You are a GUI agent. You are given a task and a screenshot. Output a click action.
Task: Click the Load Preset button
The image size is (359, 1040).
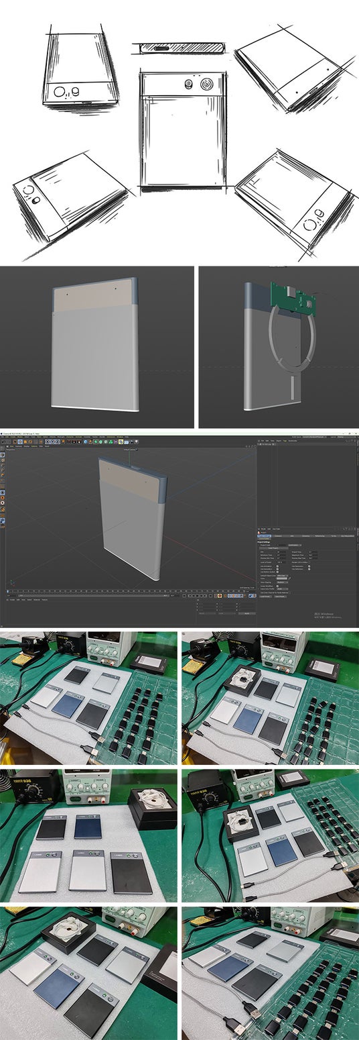pyautogui.click(x=265, y=596)
